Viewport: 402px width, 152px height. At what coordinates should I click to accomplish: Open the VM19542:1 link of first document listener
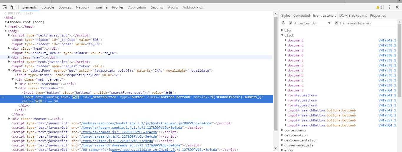pyautogui.click(x=387, y=40)
